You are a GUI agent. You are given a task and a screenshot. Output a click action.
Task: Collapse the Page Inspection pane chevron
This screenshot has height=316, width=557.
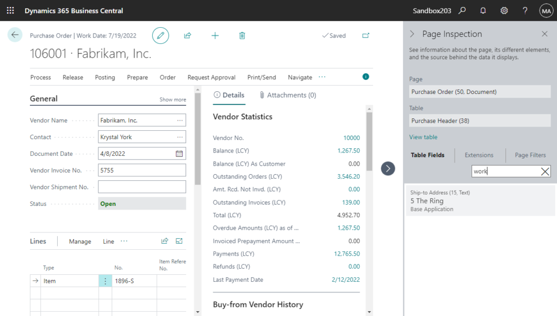[412, 34]
